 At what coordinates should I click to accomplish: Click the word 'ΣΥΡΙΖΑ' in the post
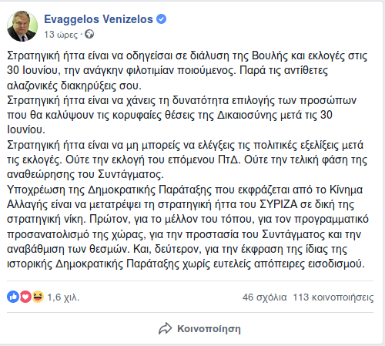(x=279, y=204)
